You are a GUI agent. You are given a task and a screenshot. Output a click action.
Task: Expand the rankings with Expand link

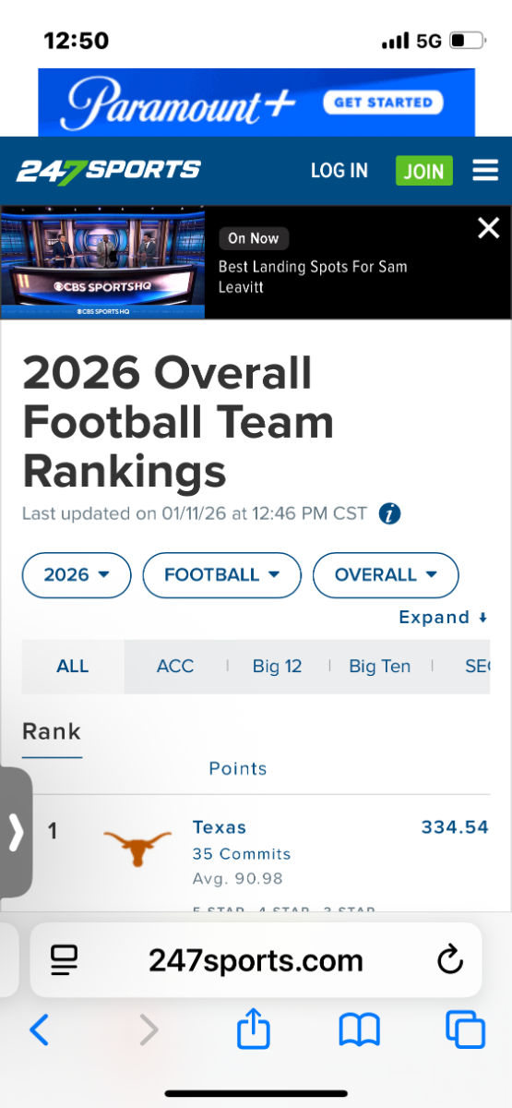click(443, 618)
